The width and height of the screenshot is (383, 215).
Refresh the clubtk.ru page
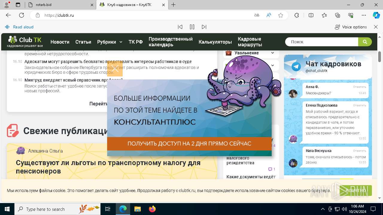point(22,15)
